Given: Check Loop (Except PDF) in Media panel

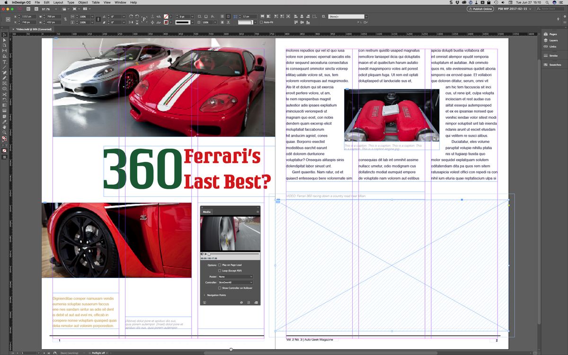Looking at the screenshot, I should [x=219, y=271].
